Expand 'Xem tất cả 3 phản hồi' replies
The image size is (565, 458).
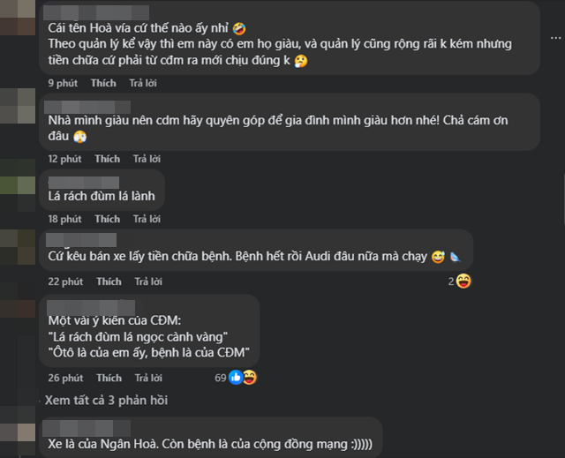point(106,401)
